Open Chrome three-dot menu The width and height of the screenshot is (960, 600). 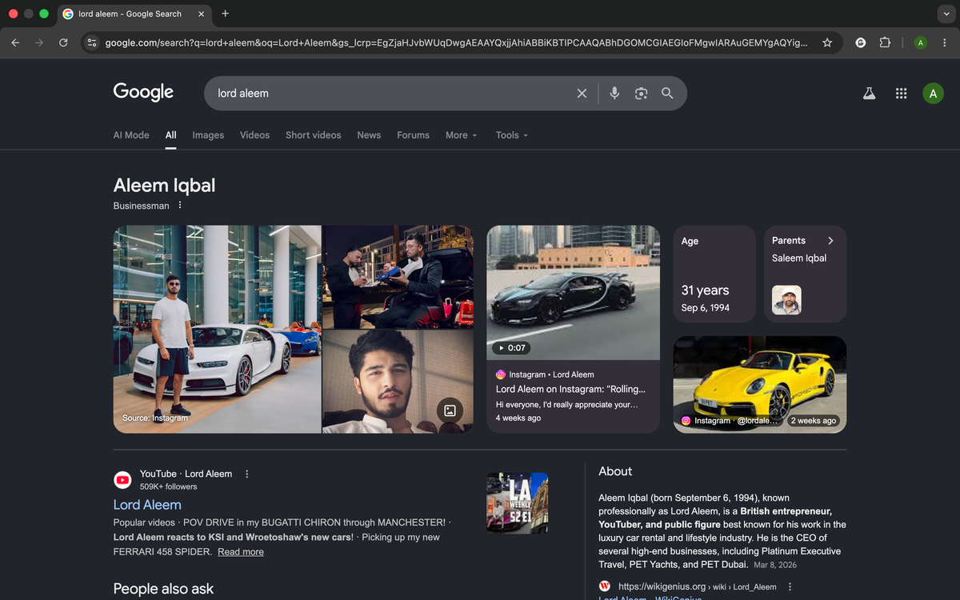pos(945,42)
